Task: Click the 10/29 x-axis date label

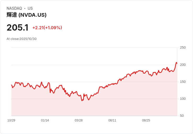Action: [x=11, y=120]
